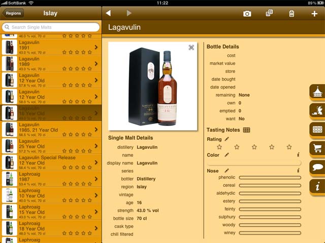Tap the want value No

[x=242, y=119]
